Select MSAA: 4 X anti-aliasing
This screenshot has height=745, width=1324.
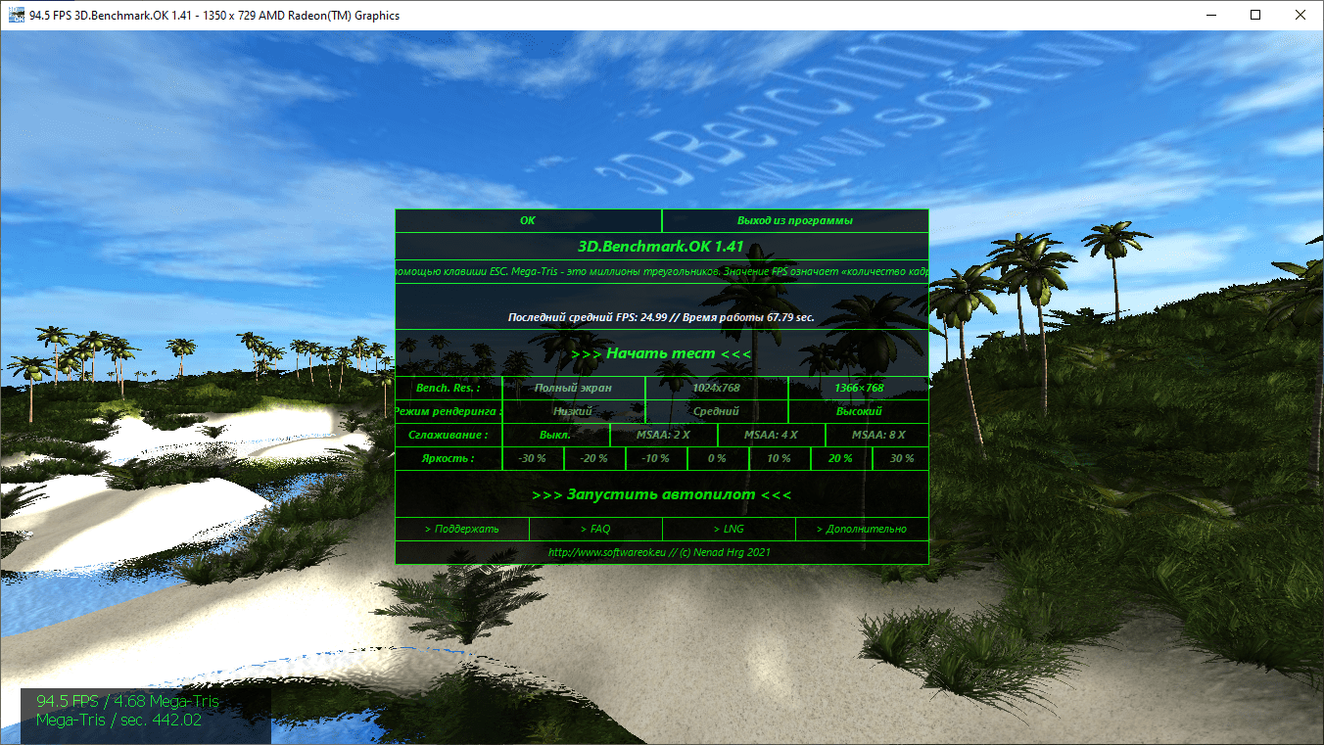pos(772,435)
